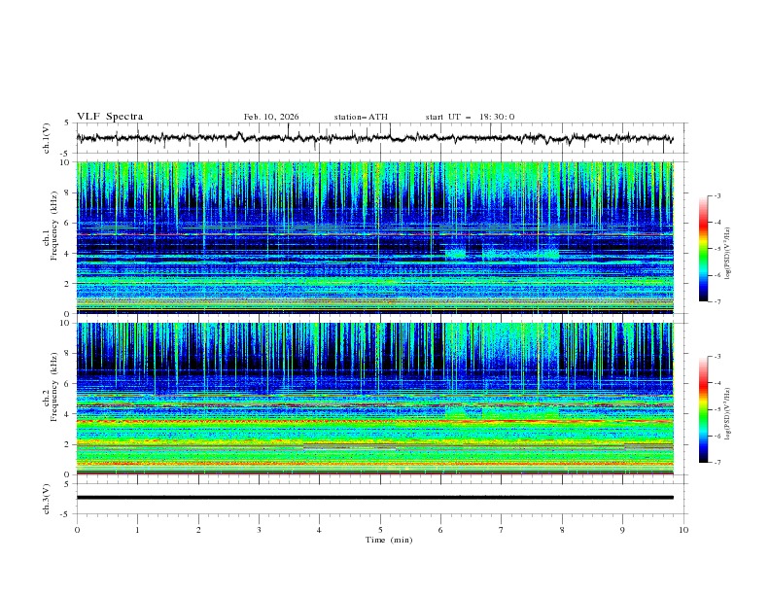
Task: Click the ch.3 flat black voltage trace
Action: (374, 498)
